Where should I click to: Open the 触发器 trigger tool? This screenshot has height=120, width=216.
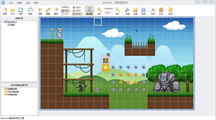point(89,11)
